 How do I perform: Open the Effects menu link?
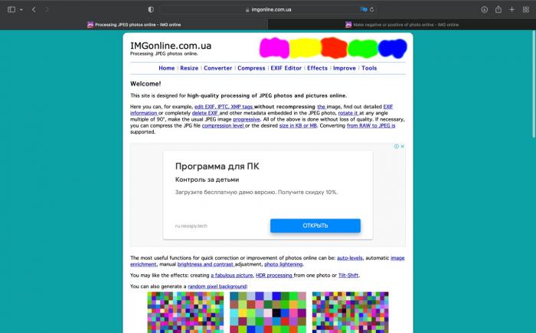pyautogui.click(x=317, y=68)
